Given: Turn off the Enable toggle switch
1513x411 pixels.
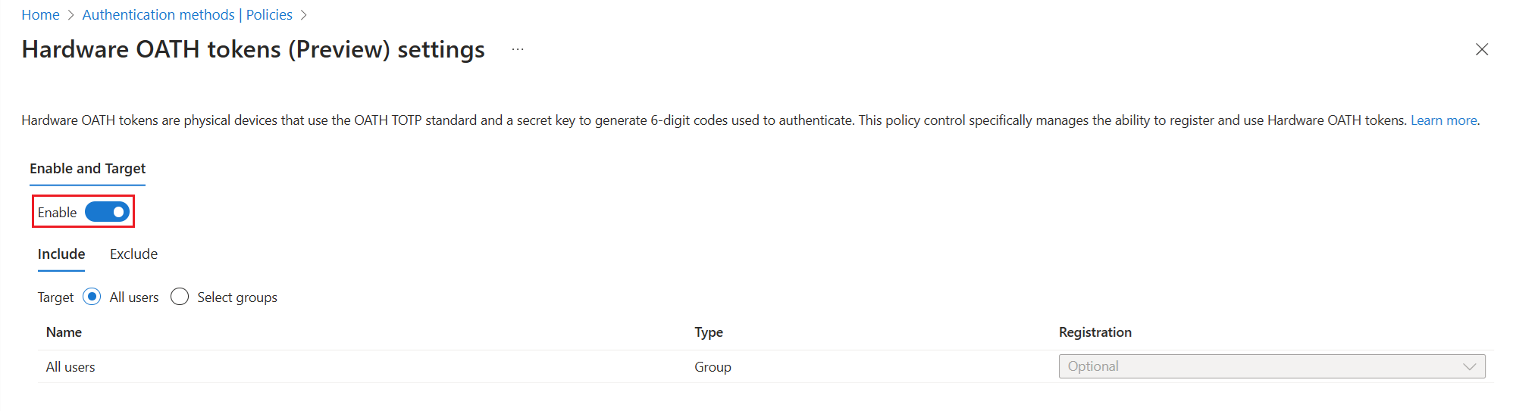Looking at the screenshot, I should [107, 213].
